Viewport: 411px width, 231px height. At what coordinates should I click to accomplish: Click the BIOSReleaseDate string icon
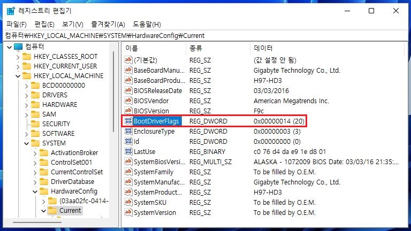(128, 90)
